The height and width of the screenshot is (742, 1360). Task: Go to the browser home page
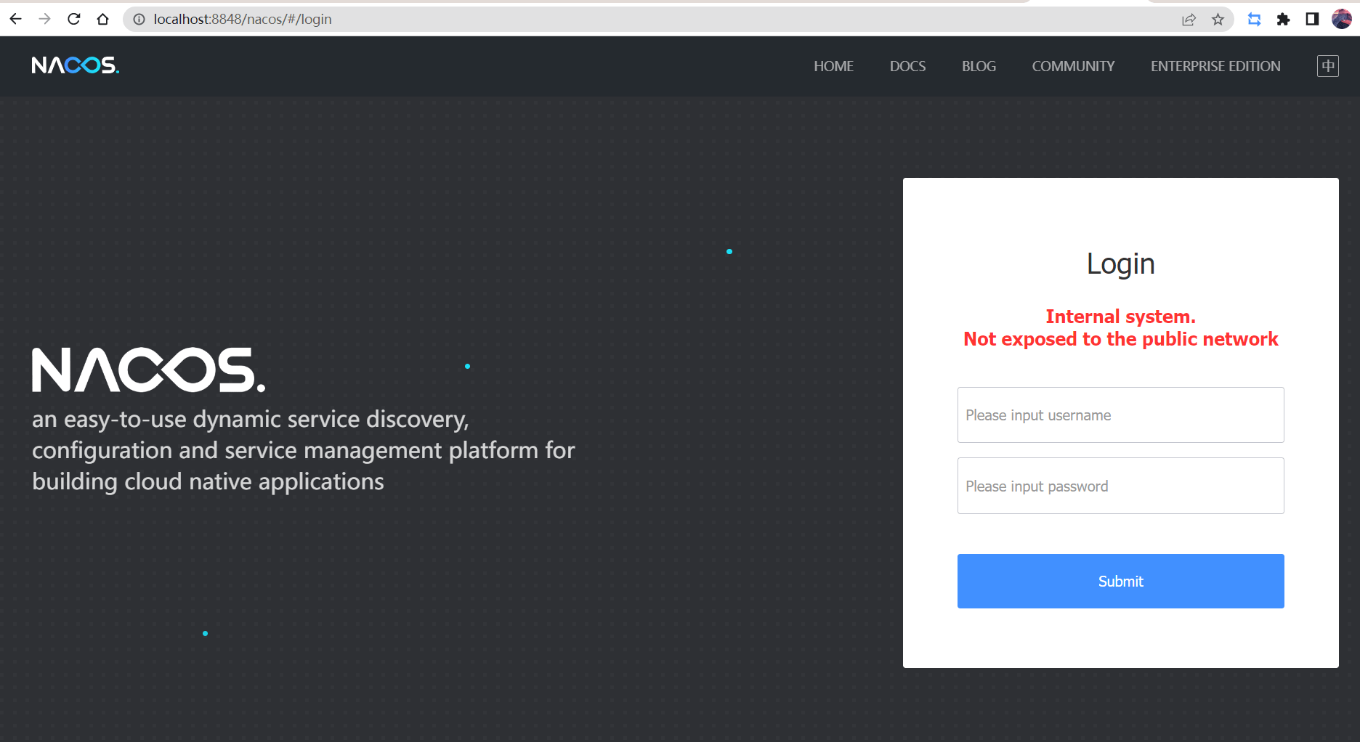pyautogui.click(x=102, y=19)
